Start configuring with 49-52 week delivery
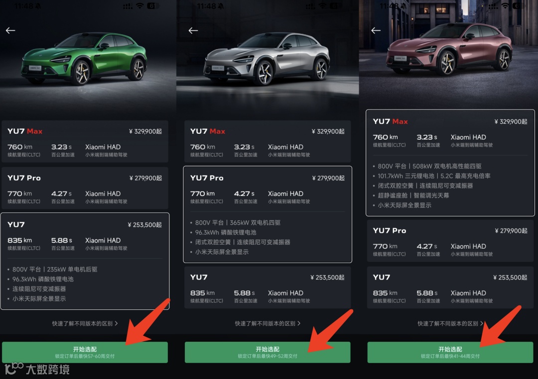This screenshot has width=538, height=379. [268, 352]
